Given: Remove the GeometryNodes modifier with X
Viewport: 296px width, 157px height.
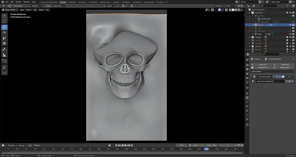Looking at the screenshot, I should [x=289, y=77].
